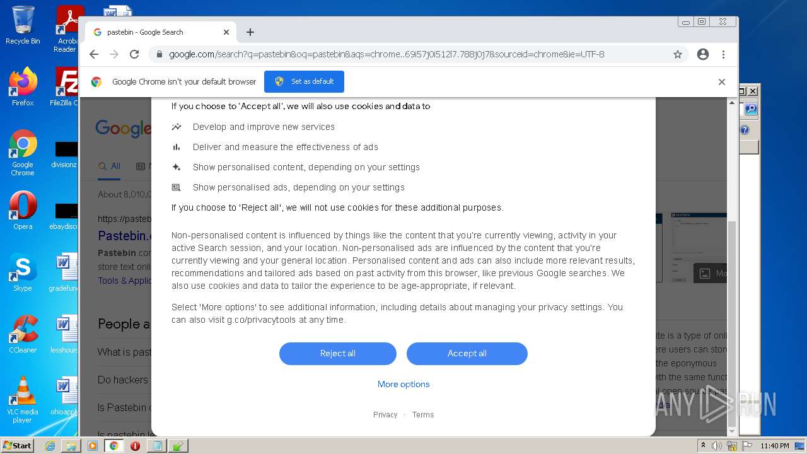Open the ohioapp Word document icon

65,397
